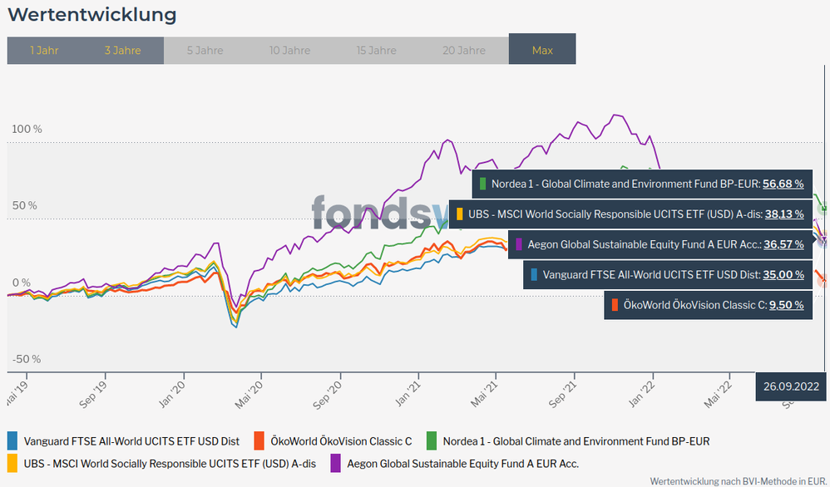Click orange legend square for ÖkoWorld ÖkoVision
The height and width of the screenshot is (487, 830).
coord(259,440)
